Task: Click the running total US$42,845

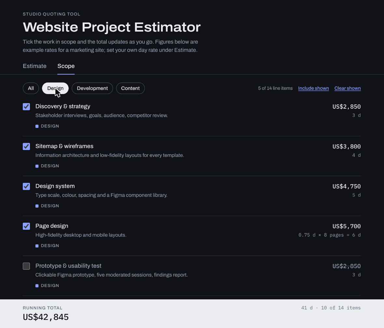Action: click(46, 317)
